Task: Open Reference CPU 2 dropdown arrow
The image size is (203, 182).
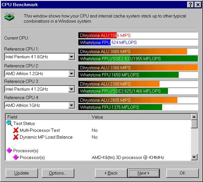Action: [x=71, y=74]
